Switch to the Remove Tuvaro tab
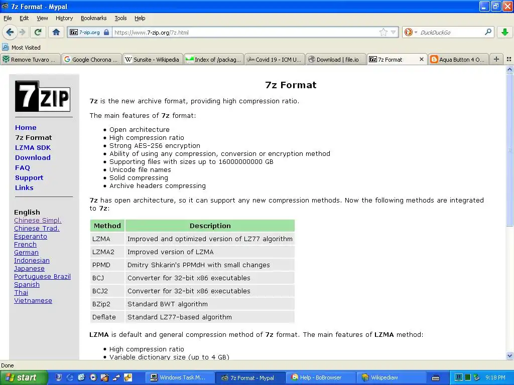This screenshot has height=385, width=514. pos(31,59)
